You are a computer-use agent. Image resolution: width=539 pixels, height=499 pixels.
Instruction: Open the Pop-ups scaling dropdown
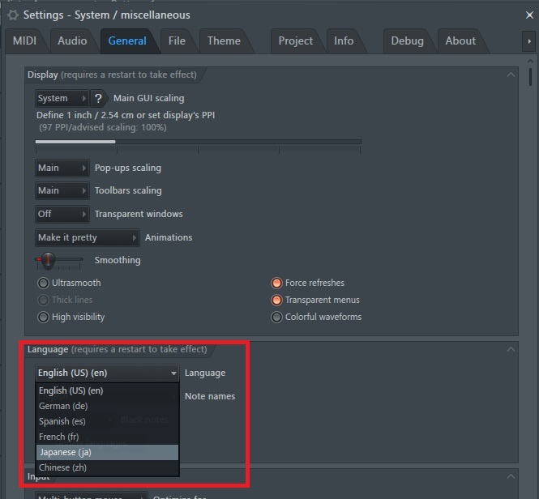(62, 168)
